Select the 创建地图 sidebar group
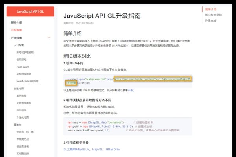236x157 pixels. click(x=19, y=88)
